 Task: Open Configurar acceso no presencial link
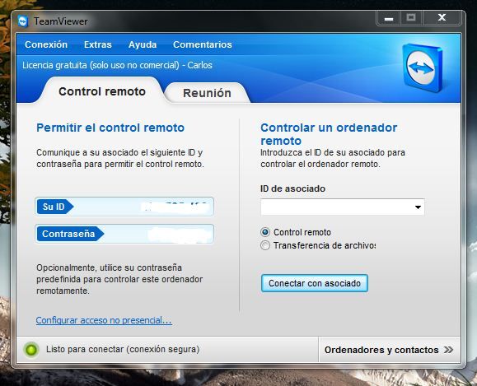click(104, 320)
